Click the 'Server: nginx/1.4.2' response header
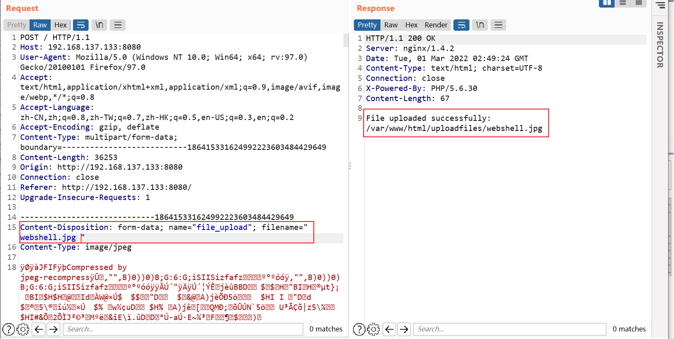The image size is (674, 339). click(x=410, y=48)
